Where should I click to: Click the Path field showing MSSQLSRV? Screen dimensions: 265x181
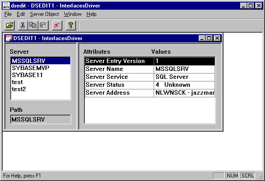point(41,119)
